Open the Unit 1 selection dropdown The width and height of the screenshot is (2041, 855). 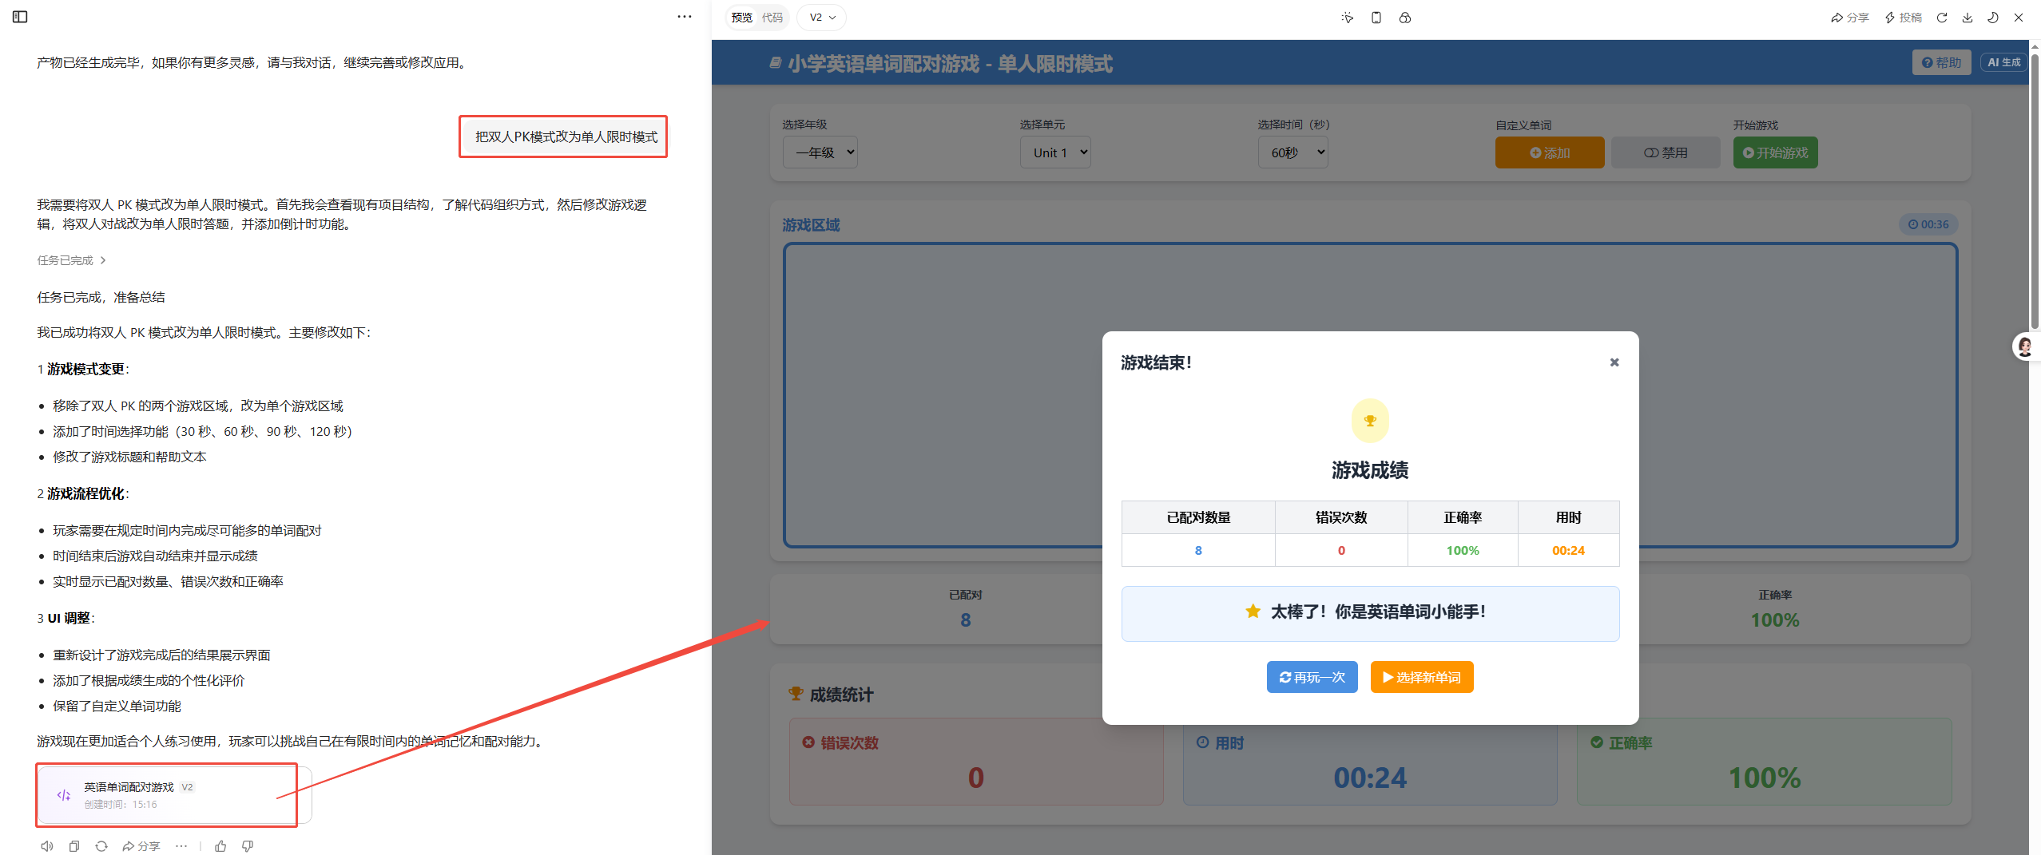[x=1055, y=152]
